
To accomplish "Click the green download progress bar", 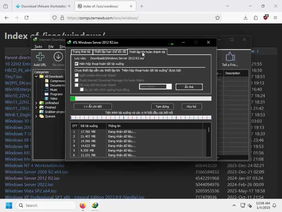I will click(141, 99).
